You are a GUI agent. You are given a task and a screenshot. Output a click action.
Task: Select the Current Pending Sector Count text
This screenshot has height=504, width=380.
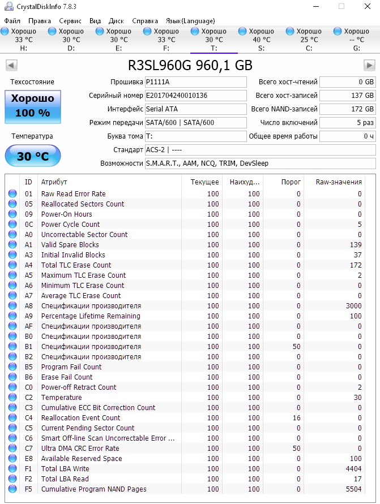pyautogui.click(x=88, y=428)
